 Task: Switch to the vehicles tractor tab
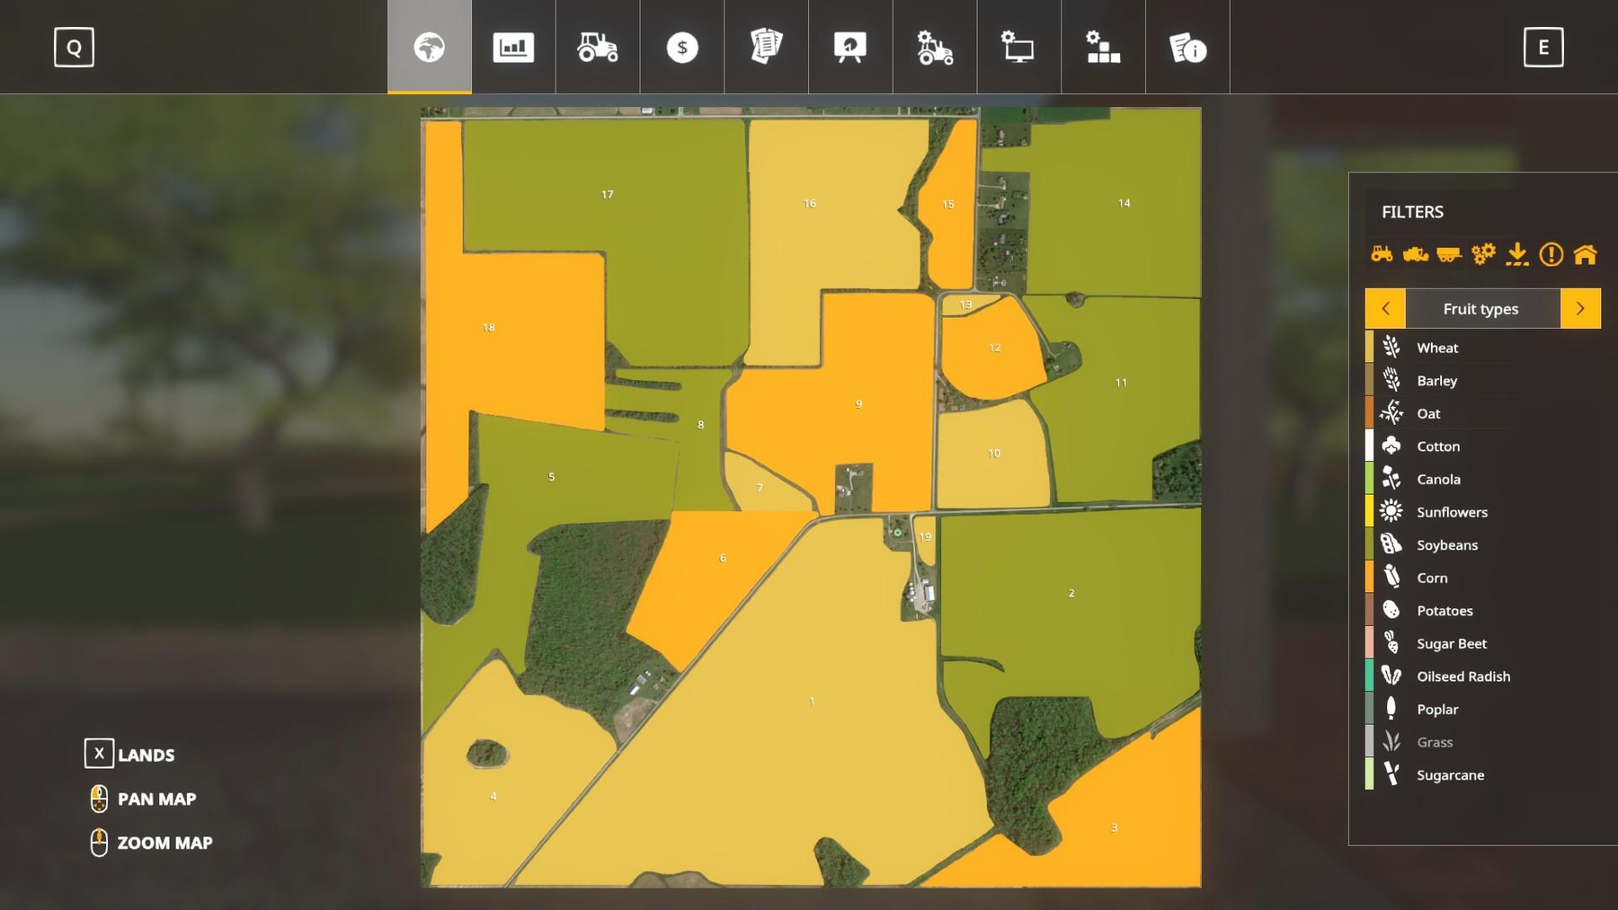(598, 48)
